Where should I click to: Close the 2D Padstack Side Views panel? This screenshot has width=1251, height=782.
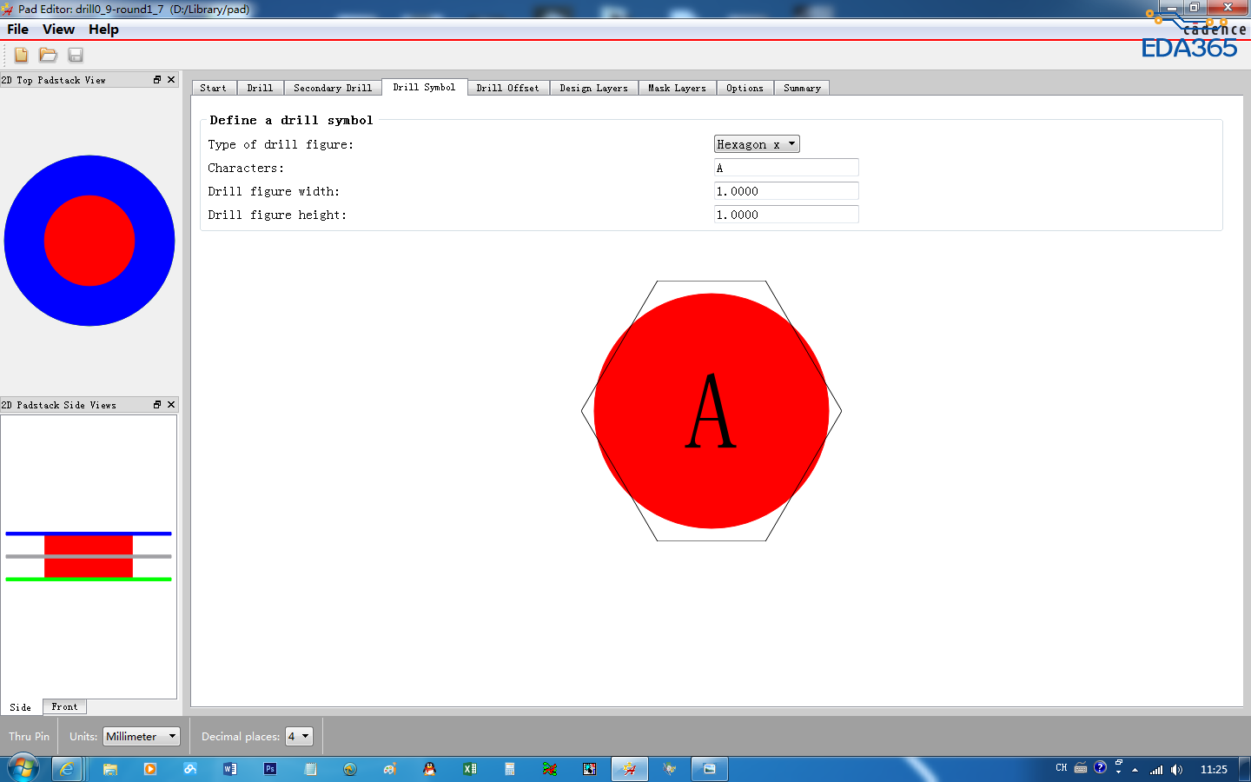tap(171, 405)
